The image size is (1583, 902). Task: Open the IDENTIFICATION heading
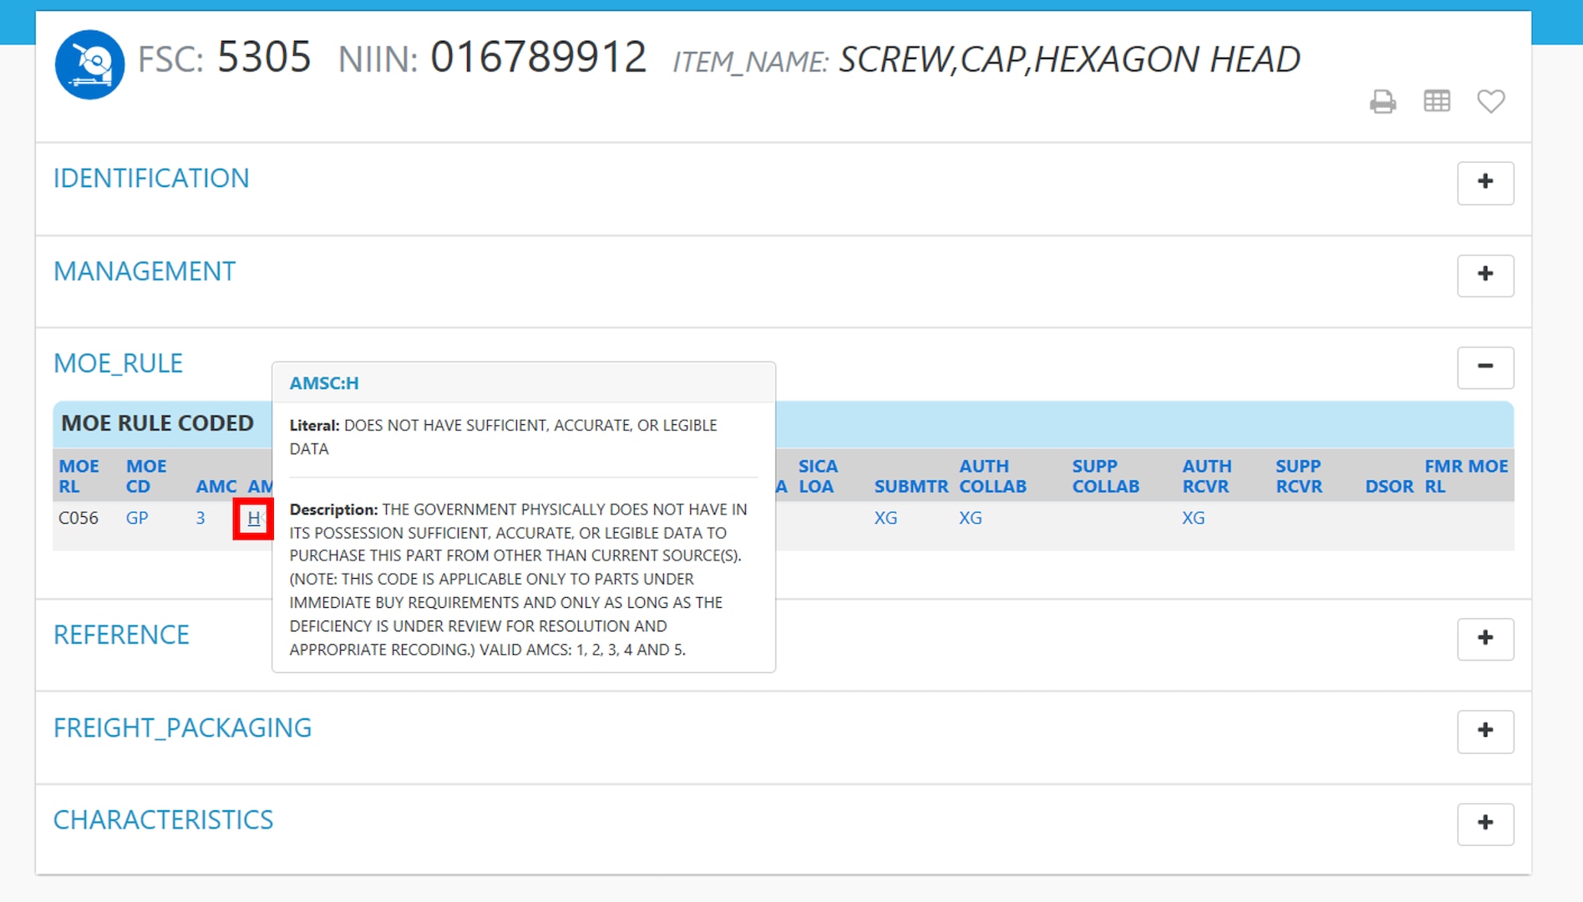pyautogui.click(x=151, y=178)
